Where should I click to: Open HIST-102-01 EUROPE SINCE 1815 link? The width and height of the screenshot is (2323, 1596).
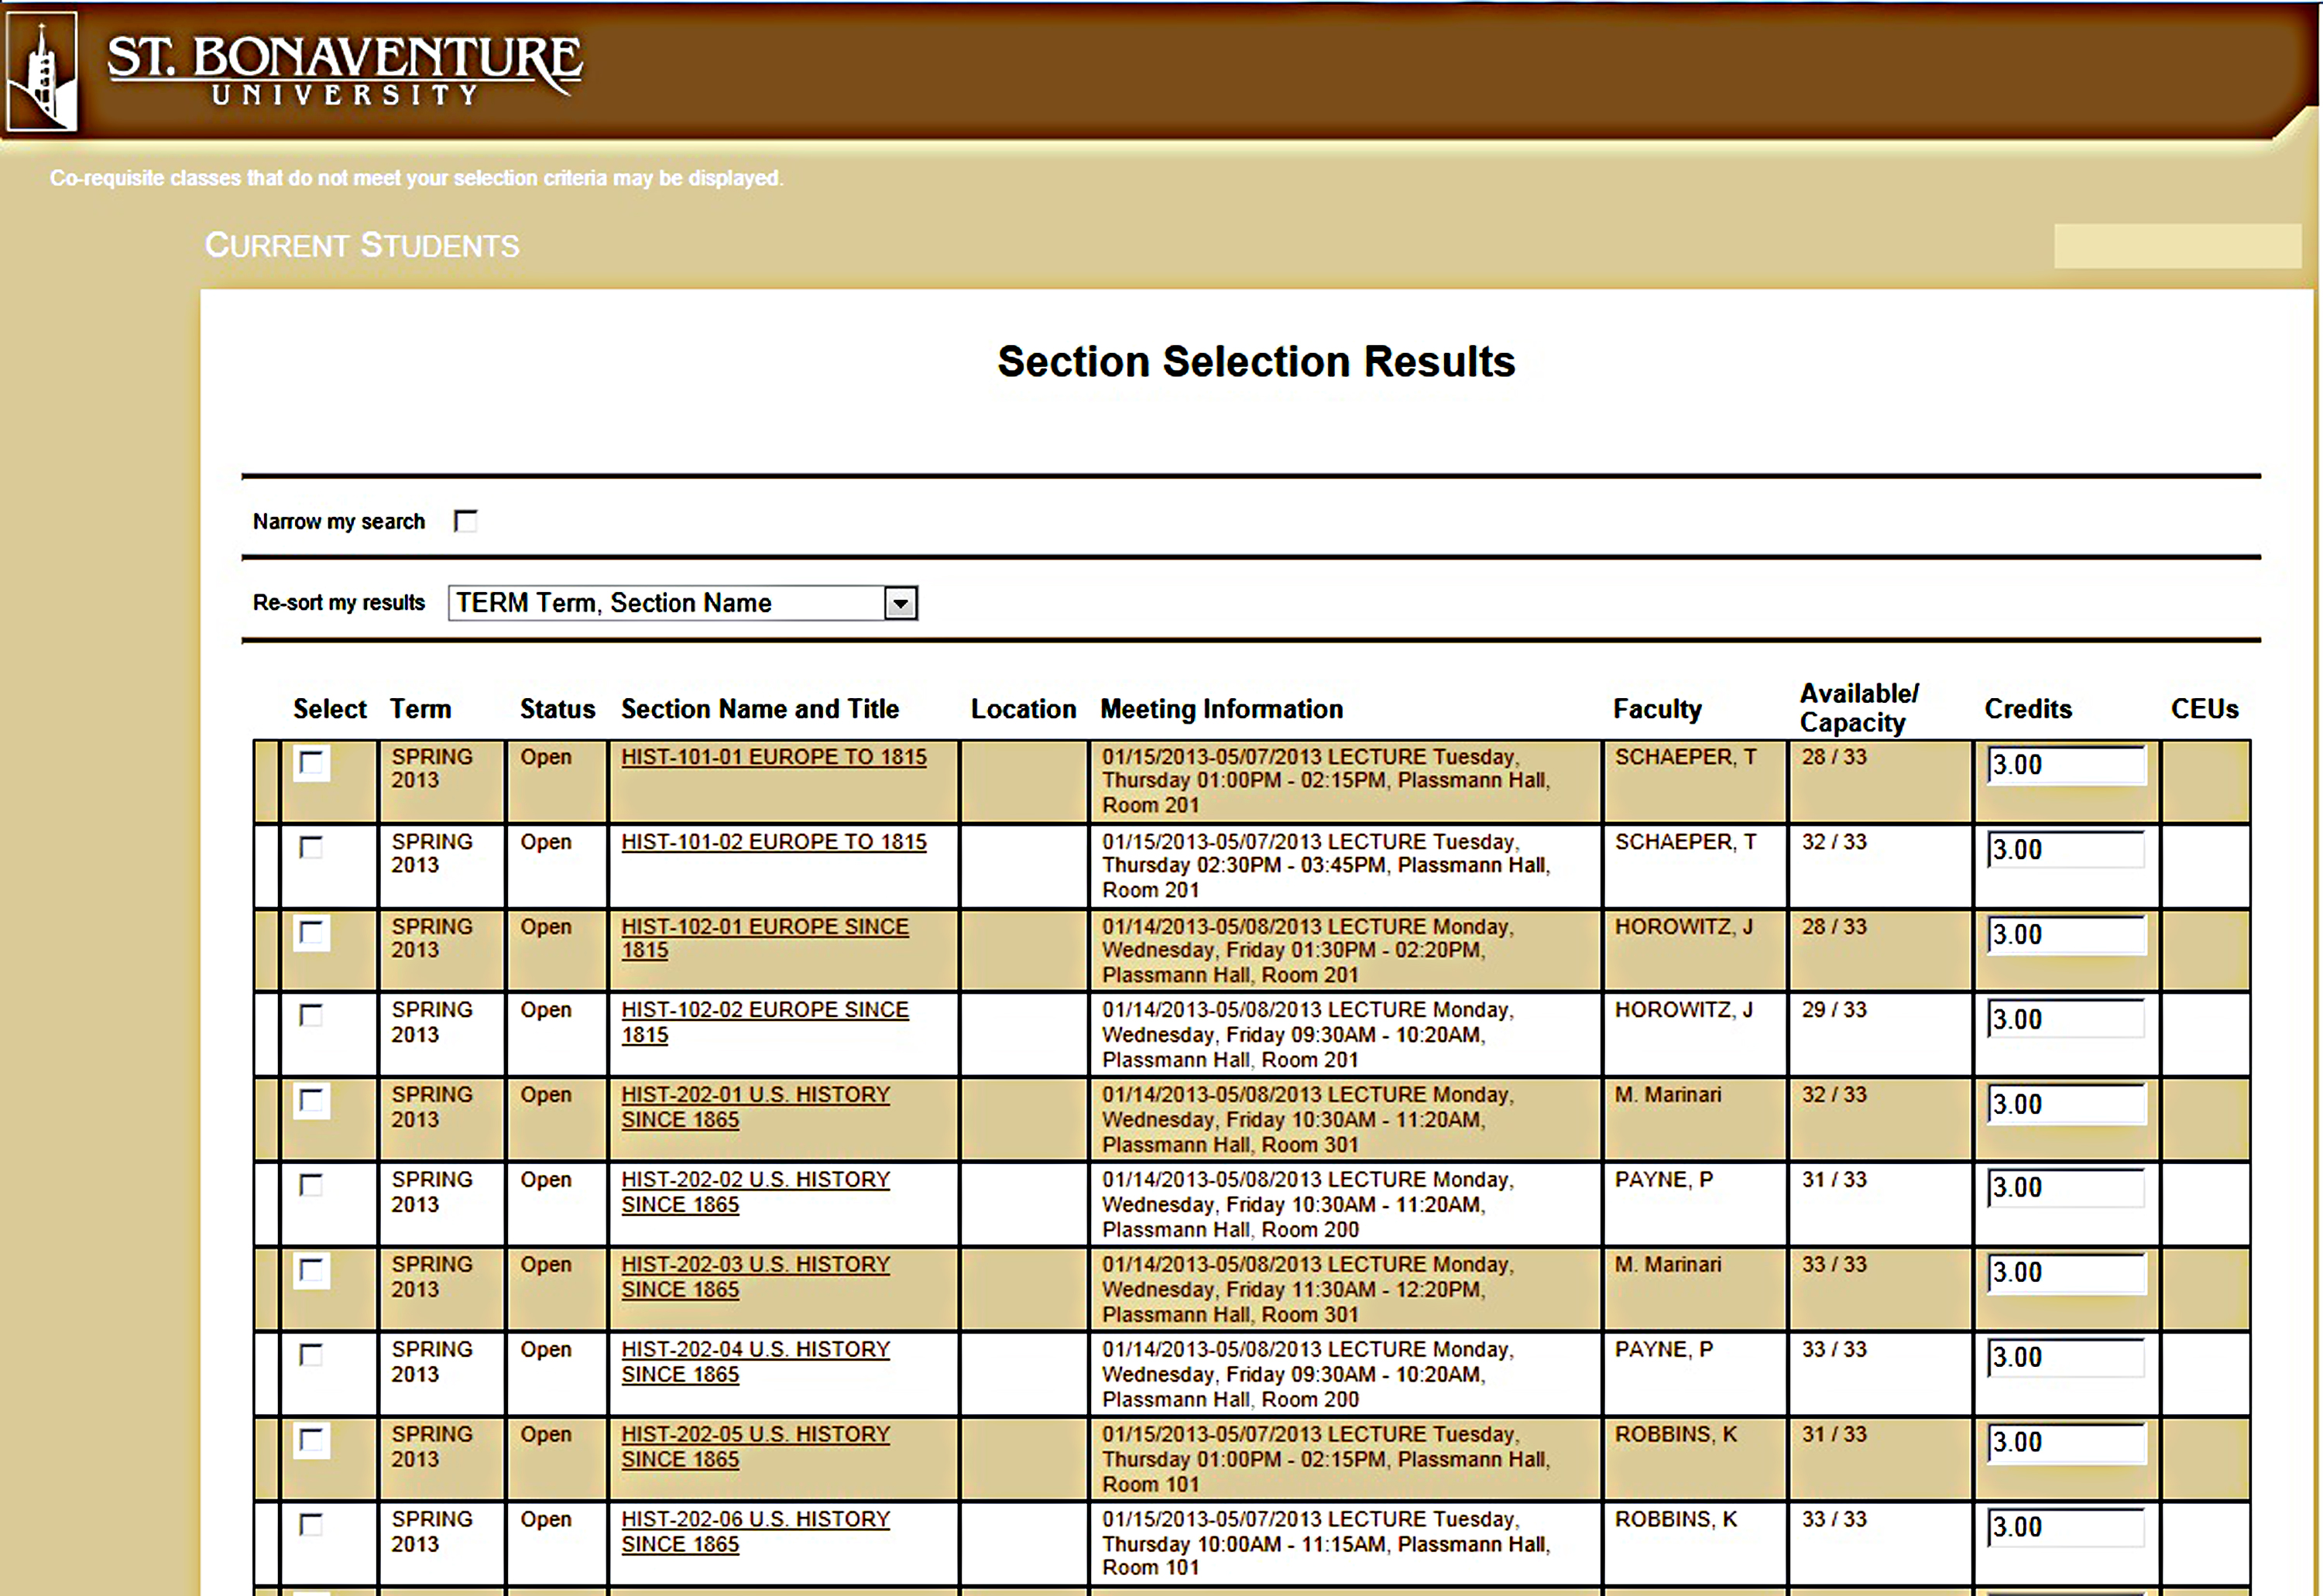click(765, 938)
